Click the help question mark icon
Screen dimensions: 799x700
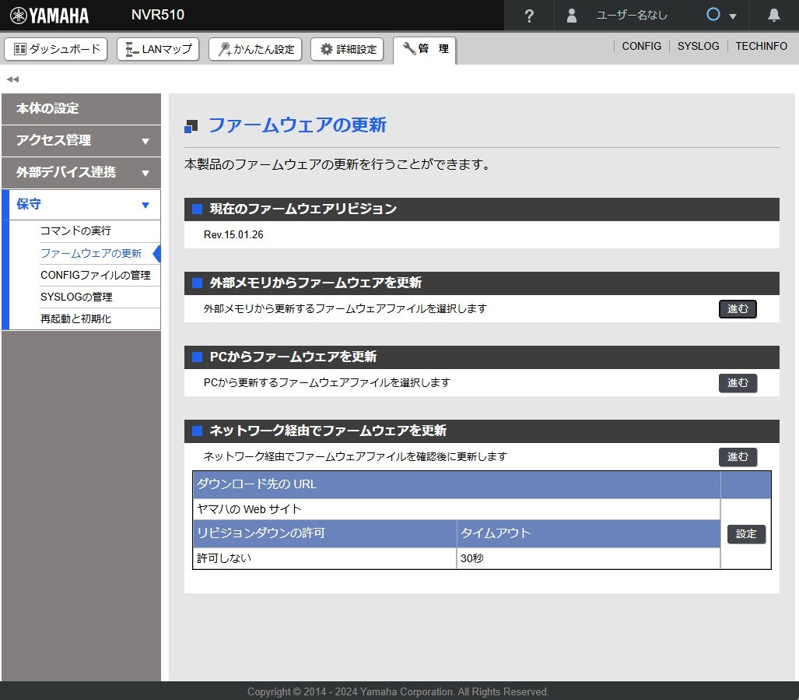(x=529, y=16)
